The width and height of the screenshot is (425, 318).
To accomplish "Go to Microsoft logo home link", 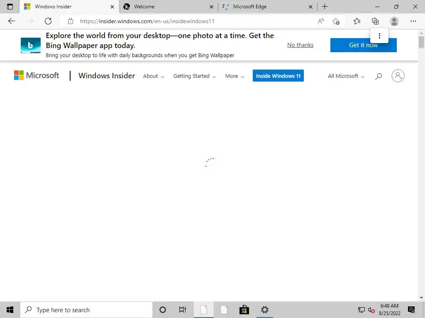I will point(37,75).
